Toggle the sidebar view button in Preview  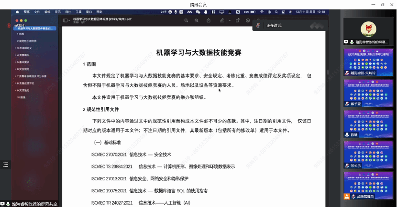[x=66, y=21]
